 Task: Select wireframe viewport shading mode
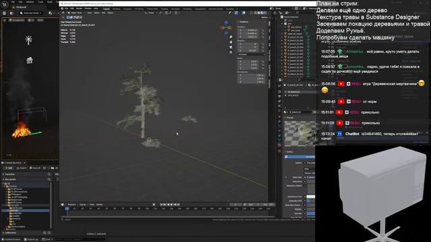(x=256, y=13)
